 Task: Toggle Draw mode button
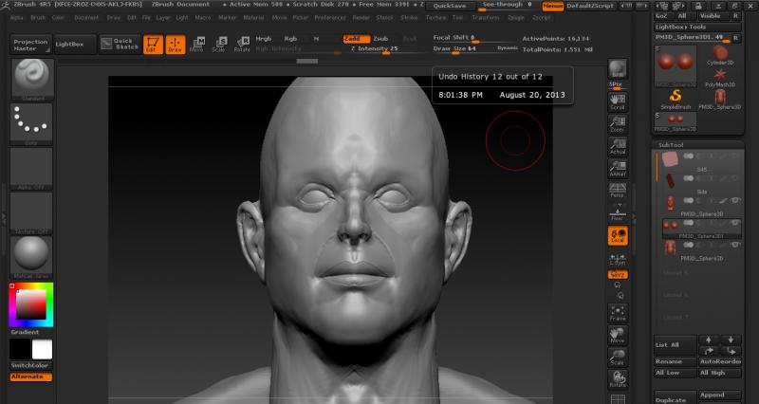tap(176, 44)
